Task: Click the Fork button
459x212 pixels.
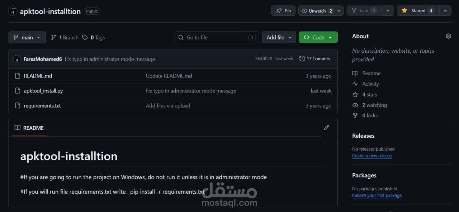Action: 364,11
